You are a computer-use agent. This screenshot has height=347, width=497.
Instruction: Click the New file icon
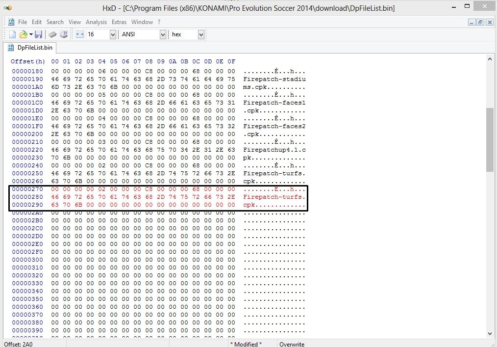(x=12, y=34)
